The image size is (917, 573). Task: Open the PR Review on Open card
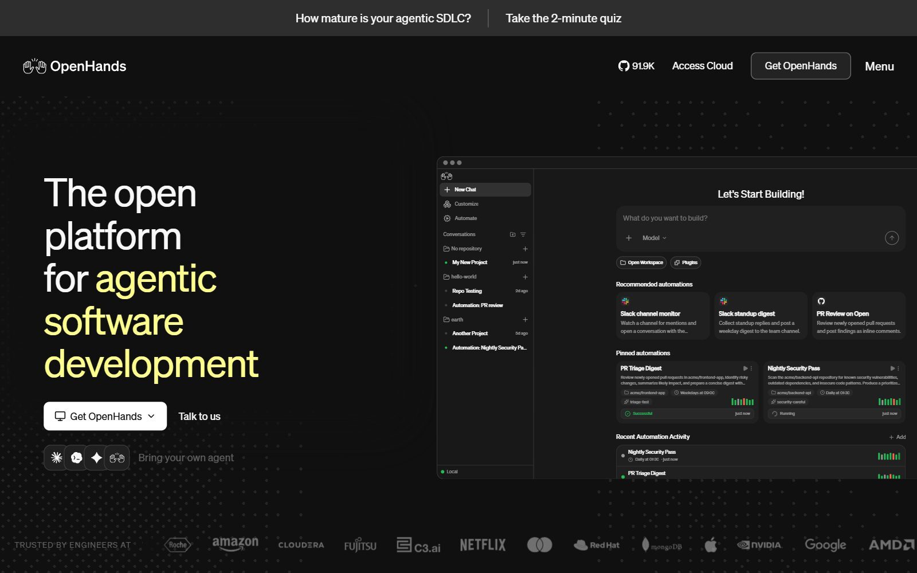point(859,316)
